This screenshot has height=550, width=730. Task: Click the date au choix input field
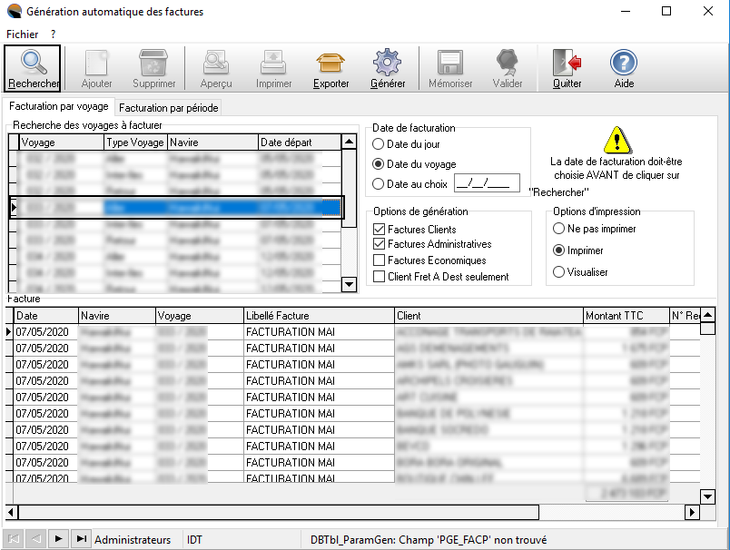(486, 184)
